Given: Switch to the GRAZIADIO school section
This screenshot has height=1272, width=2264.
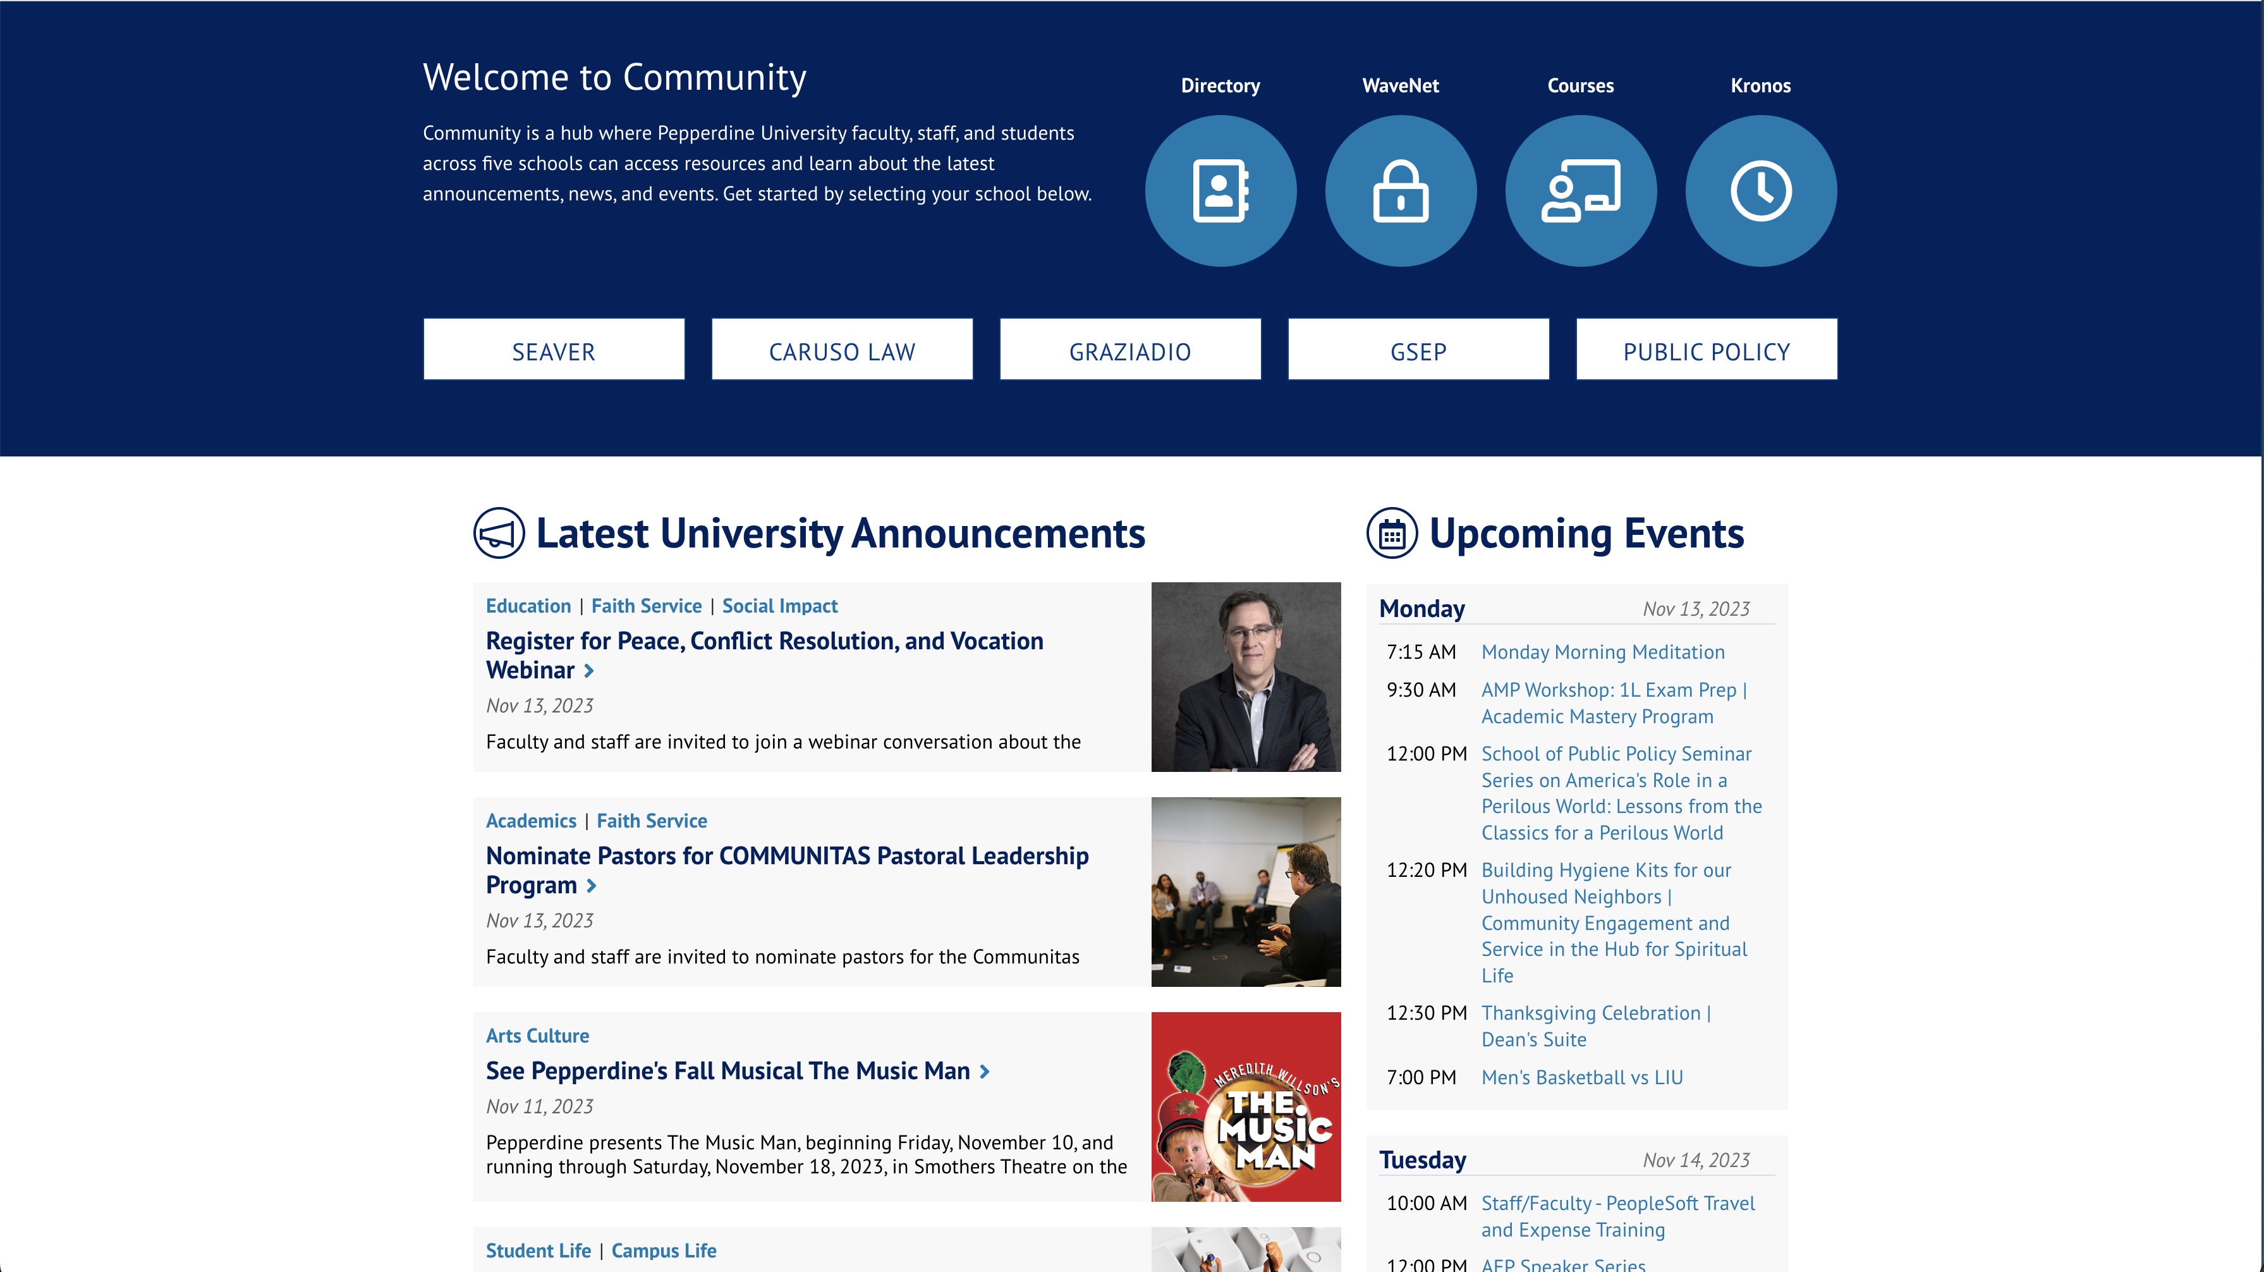Looking at the screenshot, I should coord(1130,349).
